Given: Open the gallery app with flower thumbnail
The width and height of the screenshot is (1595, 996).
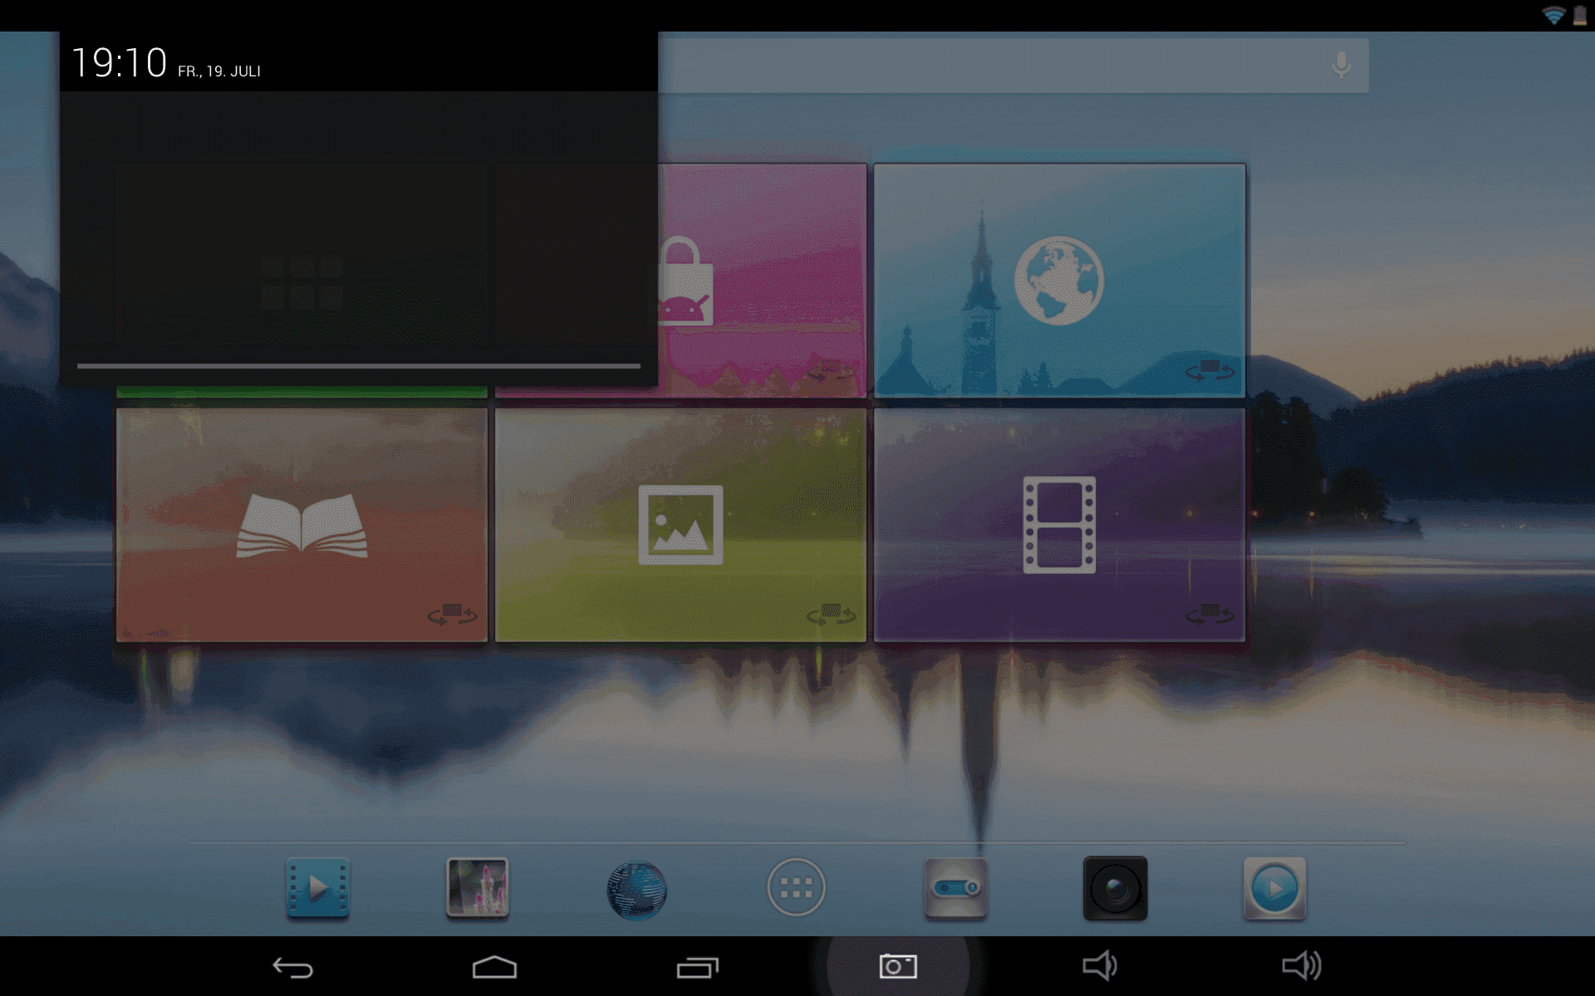Looking at the screenshot, I should pyautogui.click(x=477, y=888).
